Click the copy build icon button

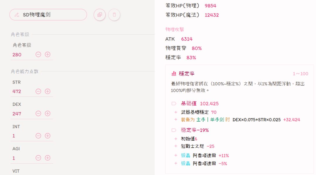[x=99, y=15]
